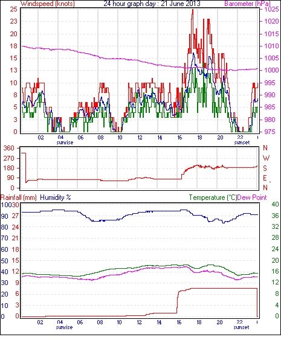Image resolution: width=281 pixels, height=340 pixels.
Task: Click the Barometer (hPa) legend label
Action: [x=247, y=4]
